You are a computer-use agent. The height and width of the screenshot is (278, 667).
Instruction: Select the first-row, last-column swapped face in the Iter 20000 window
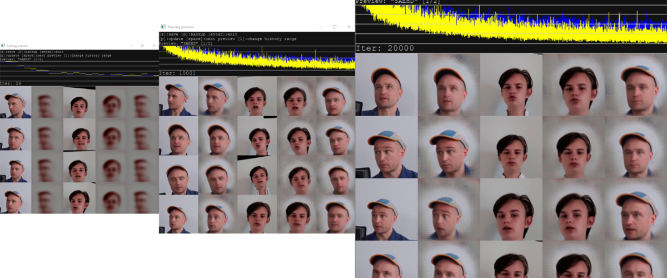[x=636, y=85]
